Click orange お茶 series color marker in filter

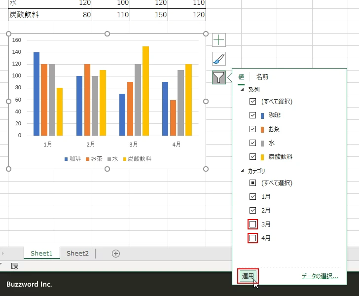pos(262,129)
